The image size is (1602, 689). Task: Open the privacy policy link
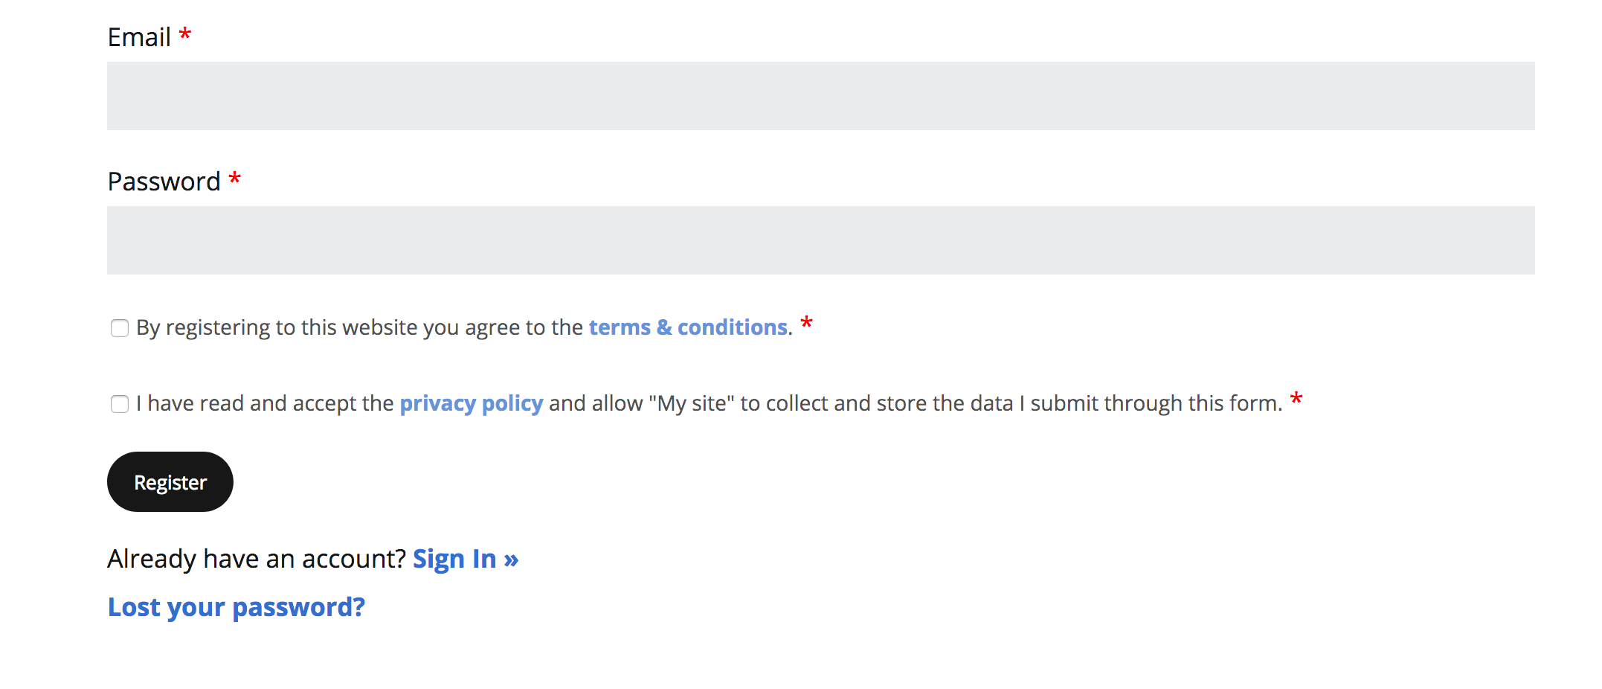(471, 403)
